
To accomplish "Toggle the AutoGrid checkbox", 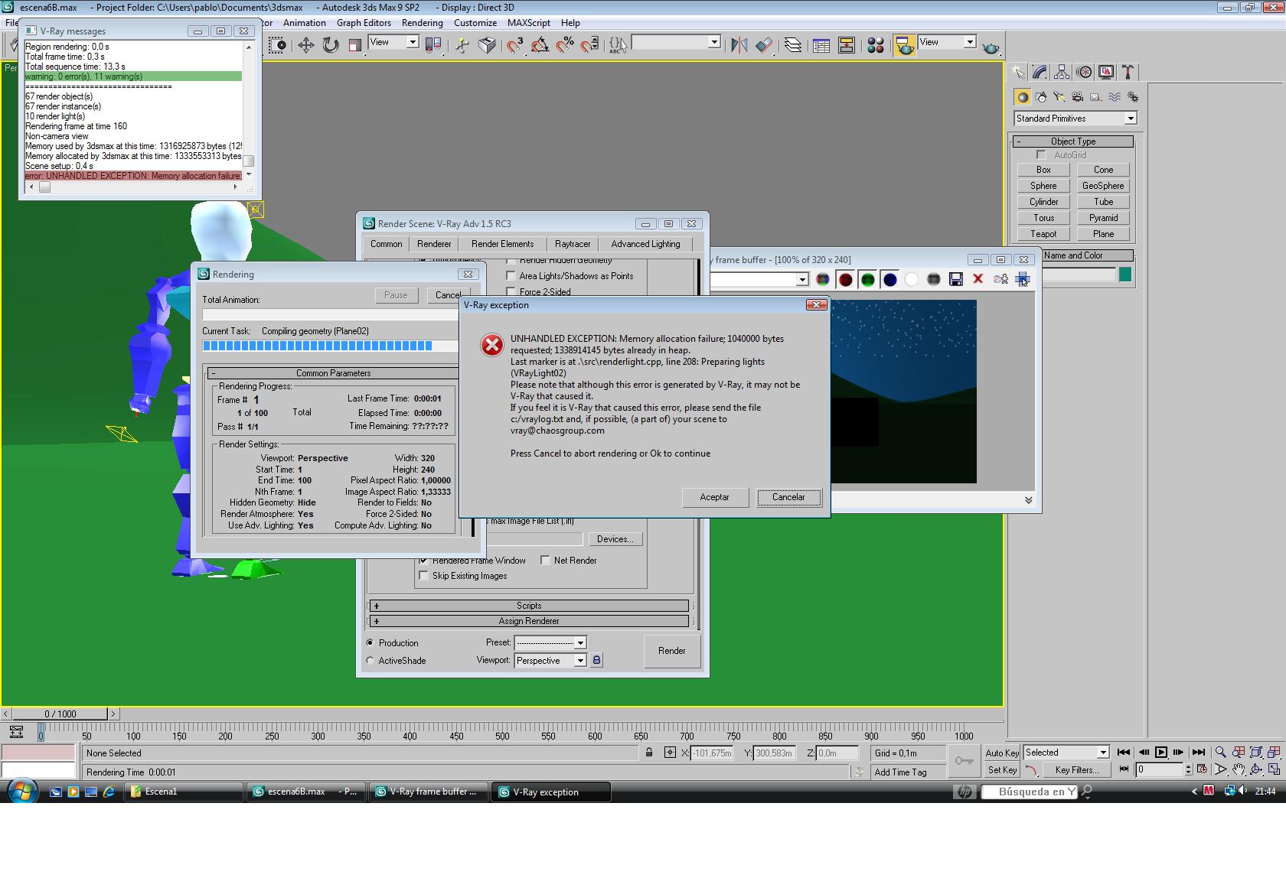I will point(1041,155).
